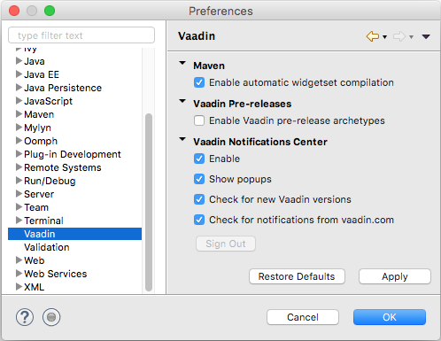Expand the XML tree node
The height and width of the screenshot is (341, 441).
19,287
